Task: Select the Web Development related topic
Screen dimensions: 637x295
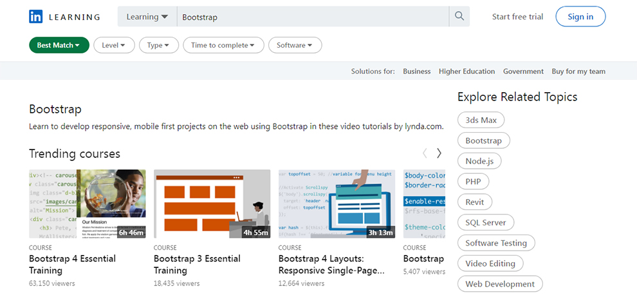Action: pyautogui.click(x=500, y=283)
